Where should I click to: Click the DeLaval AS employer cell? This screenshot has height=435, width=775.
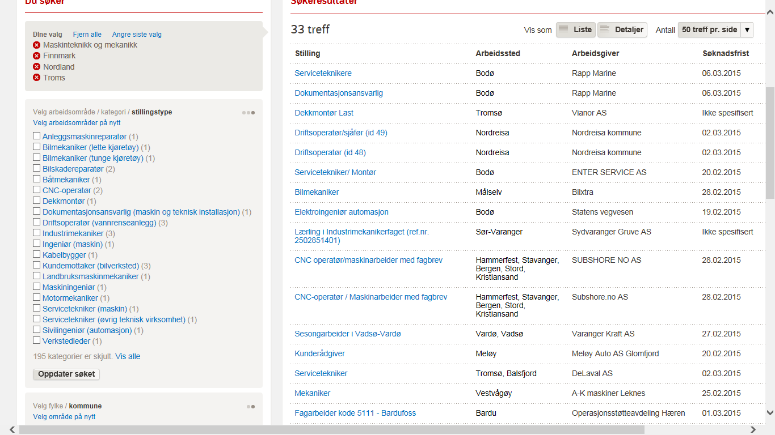pyautogui.click(x=592, y=373)
